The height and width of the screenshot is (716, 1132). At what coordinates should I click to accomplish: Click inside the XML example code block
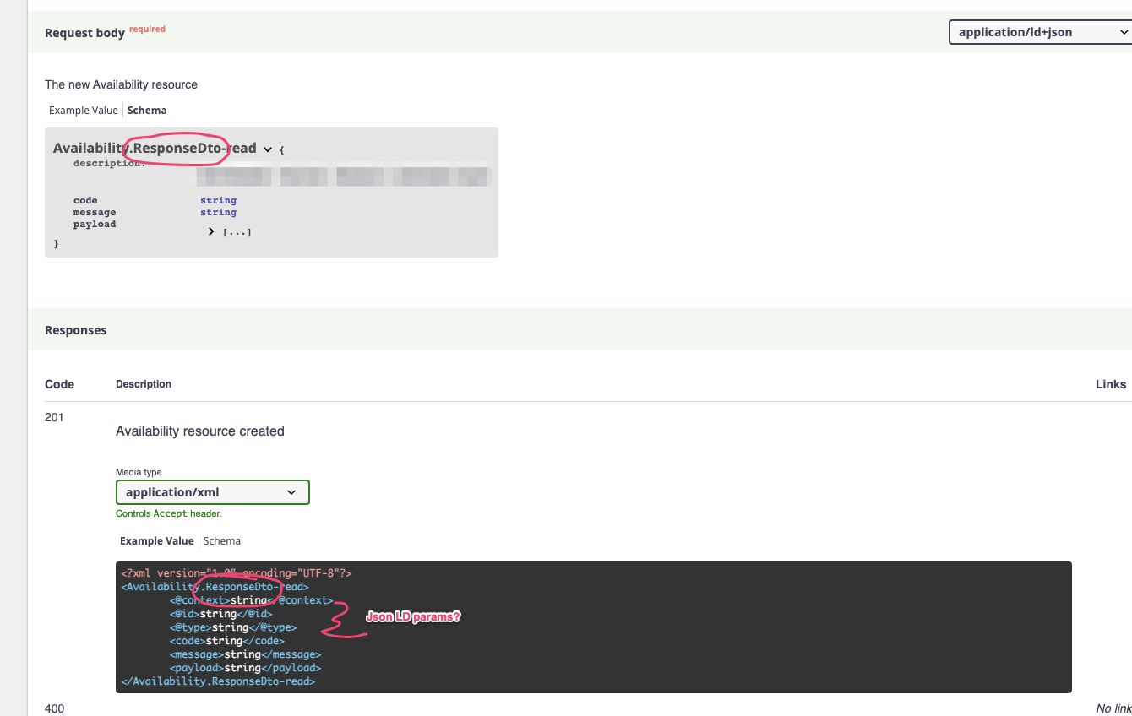591,625
